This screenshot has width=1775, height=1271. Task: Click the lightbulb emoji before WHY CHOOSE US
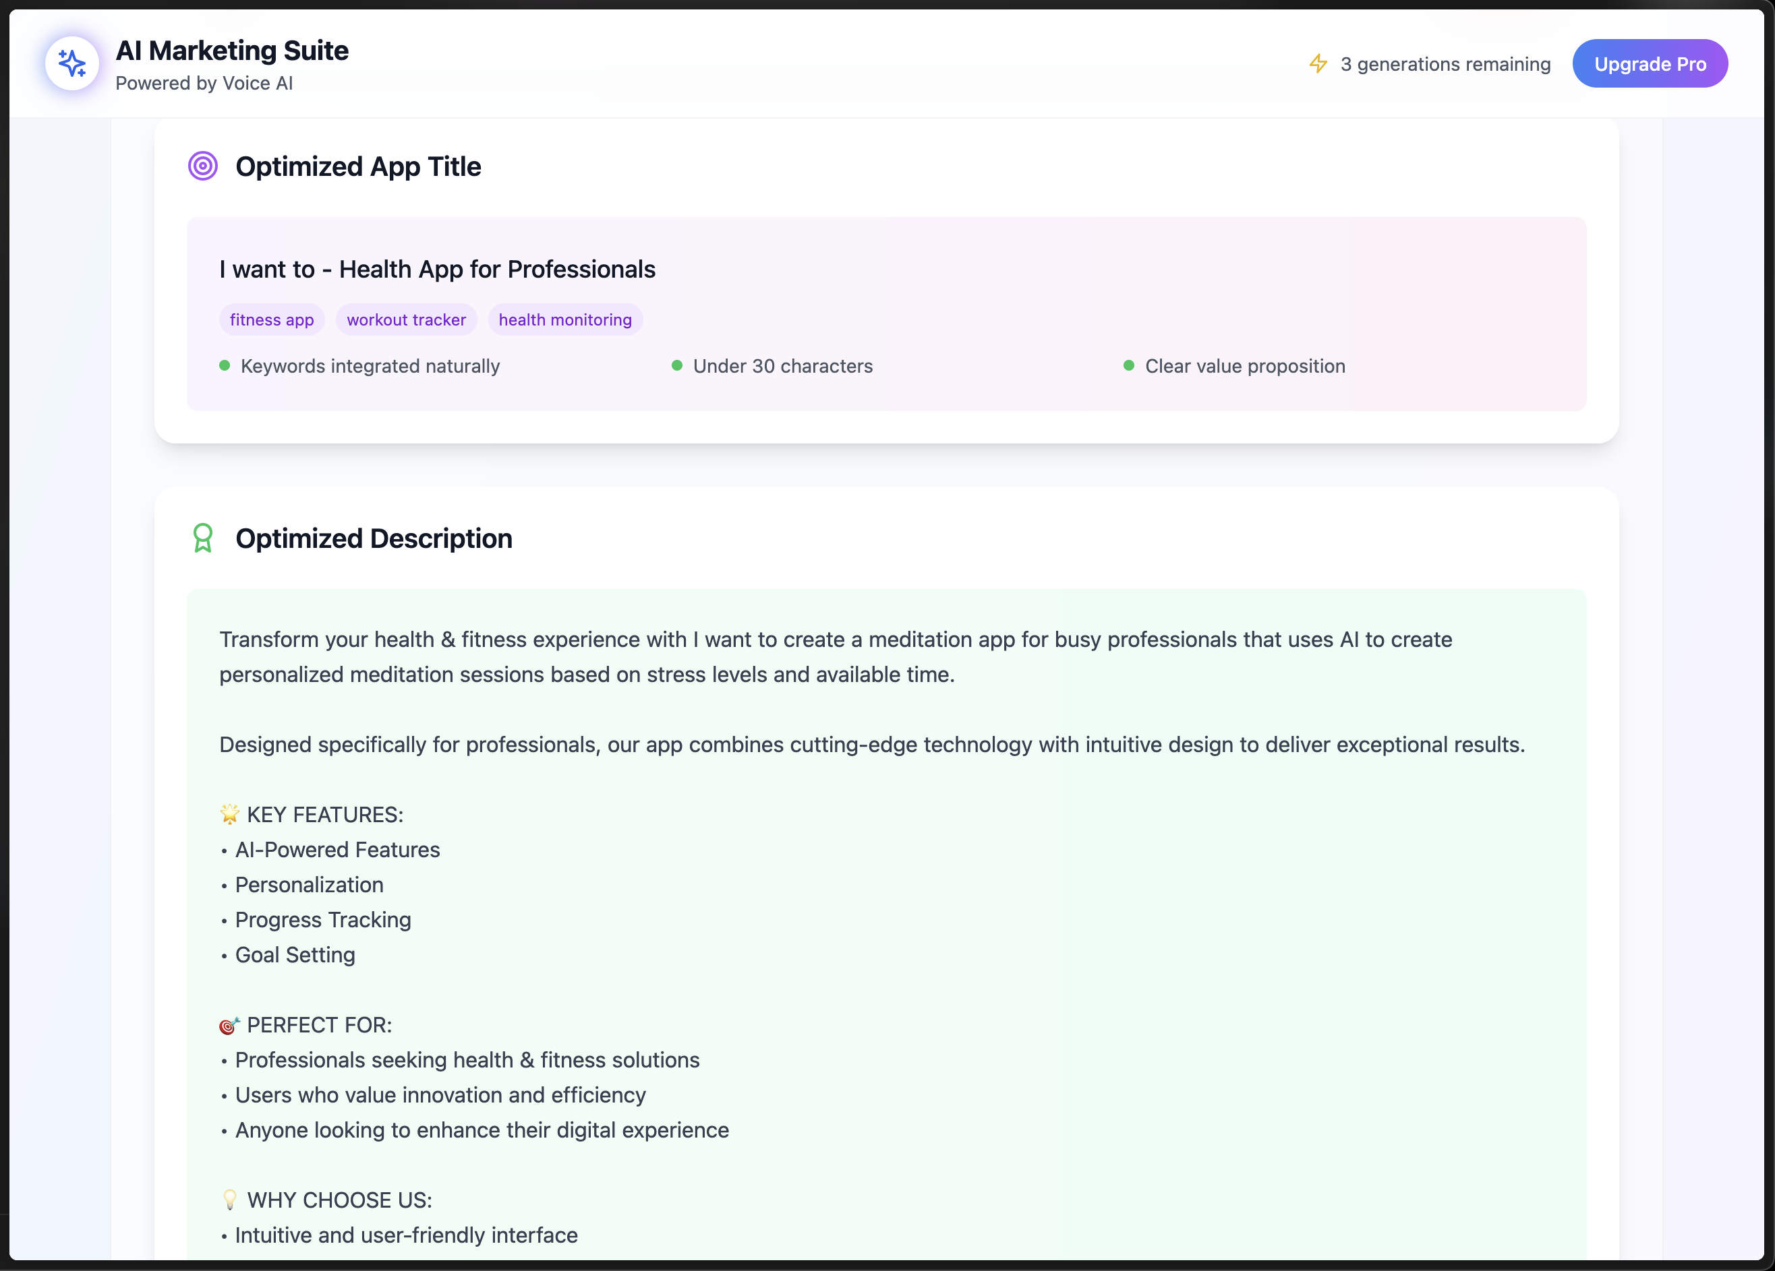(229, 1200)
